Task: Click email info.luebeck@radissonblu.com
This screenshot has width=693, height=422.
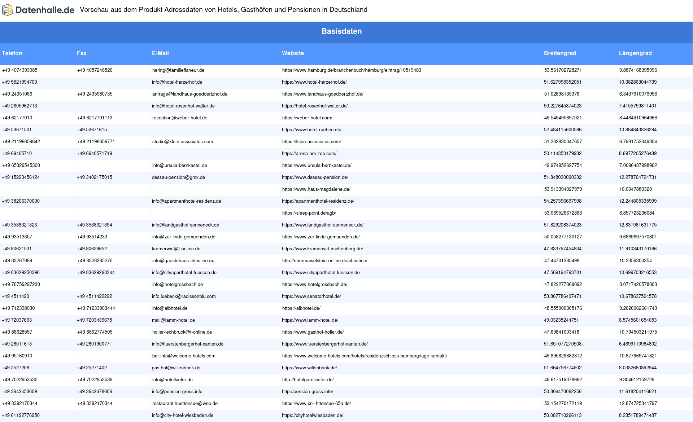Action: coord(184,296)
